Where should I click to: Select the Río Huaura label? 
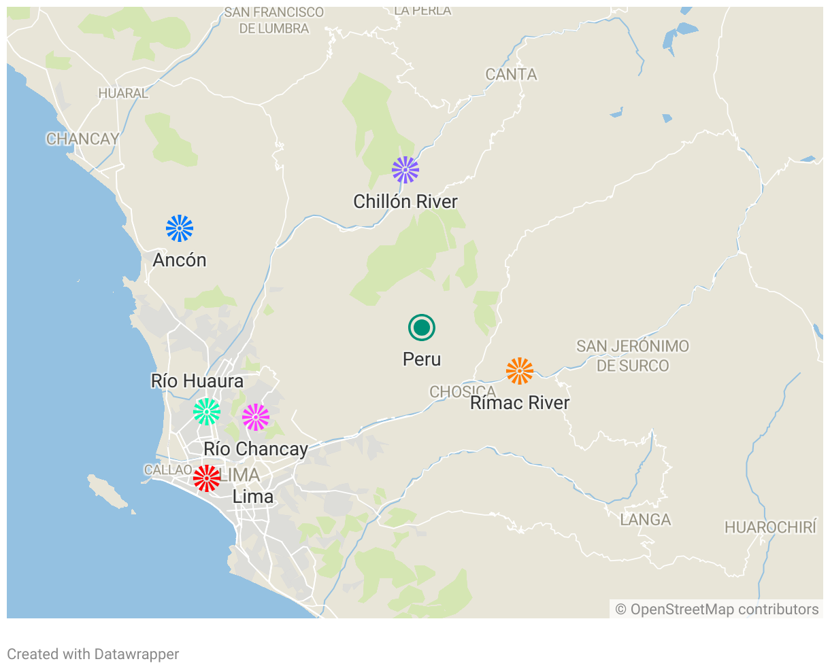coord(197,381)
